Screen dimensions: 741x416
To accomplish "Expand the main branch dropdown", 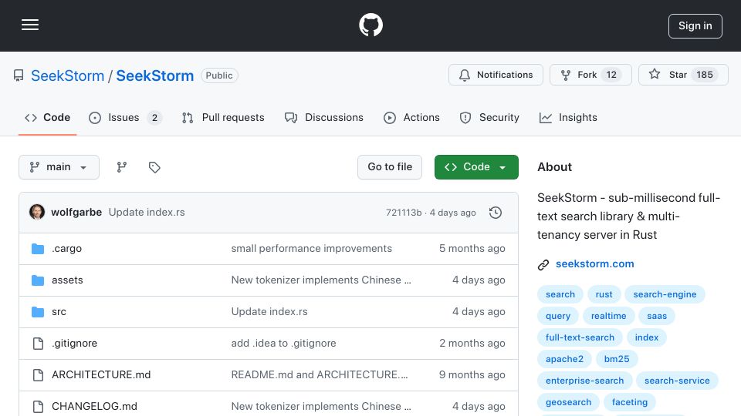I will [x=59, y=167].
